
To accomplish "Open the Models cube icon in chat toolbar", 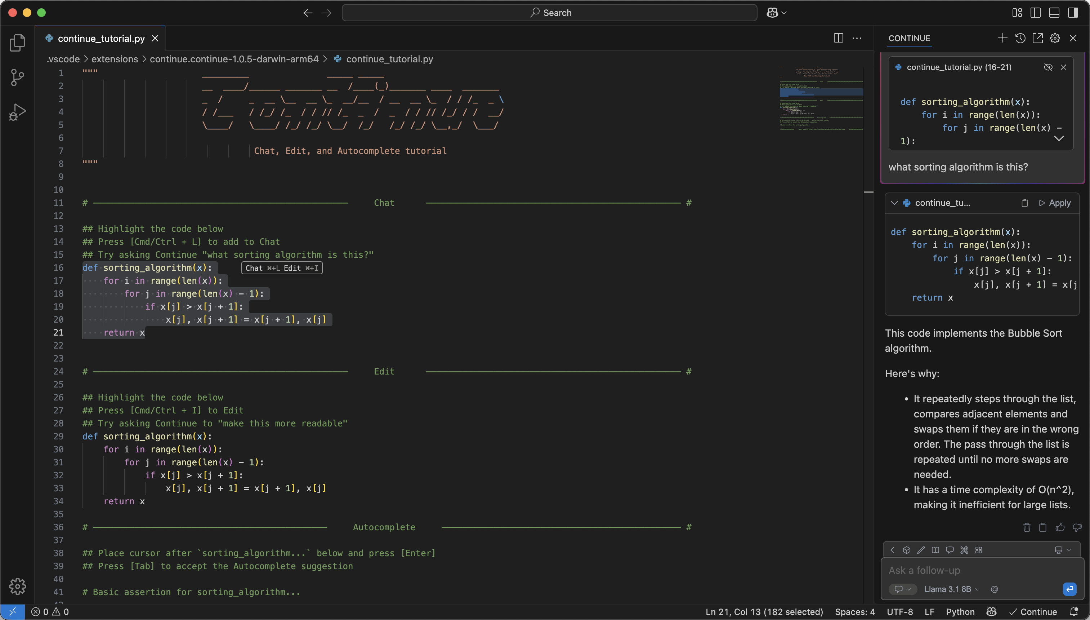I will pos(907,550).
